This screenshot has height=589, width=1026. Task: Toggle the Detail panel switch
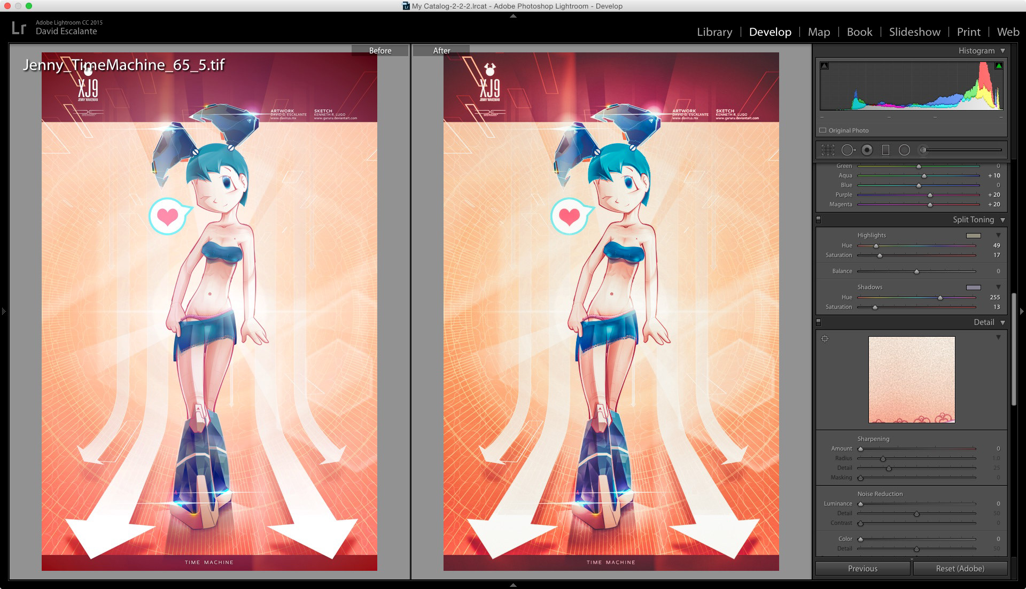point(818,322)
